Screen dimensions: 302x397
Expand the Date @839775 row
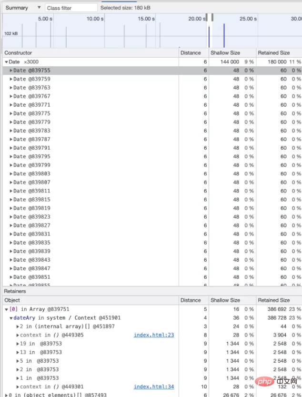[11, 113]
